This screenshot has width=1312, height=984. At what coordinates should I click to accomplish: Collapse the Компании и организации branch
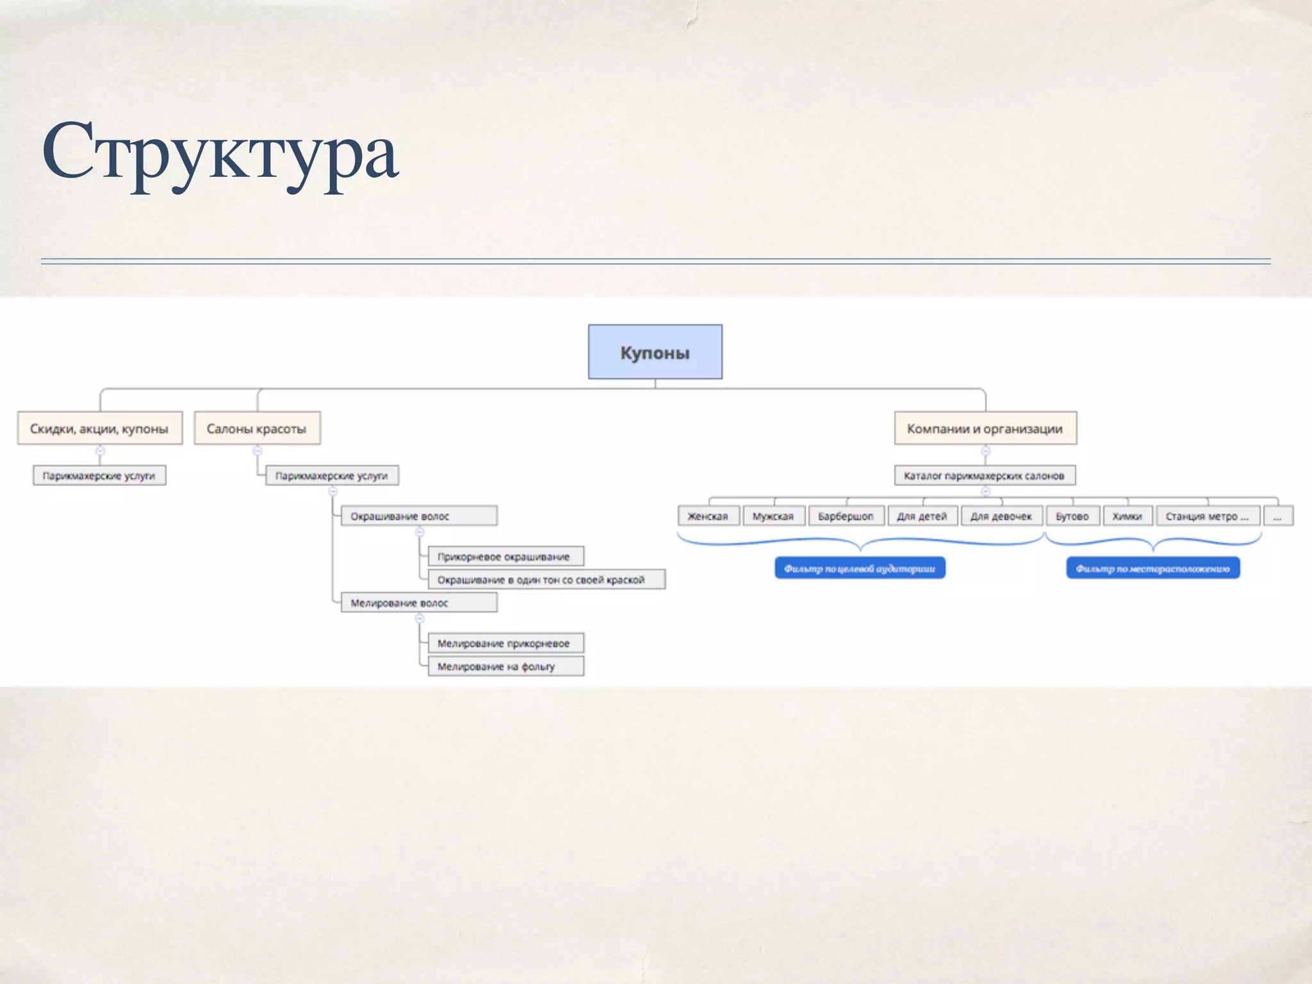[x=985, y=451]
